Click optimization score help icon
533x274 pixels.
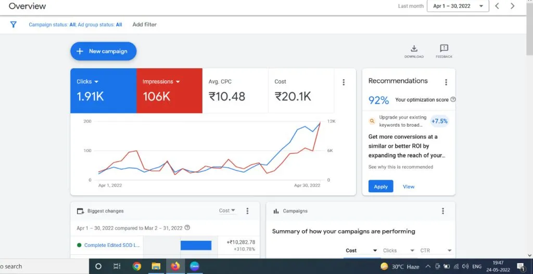point(453,99)
